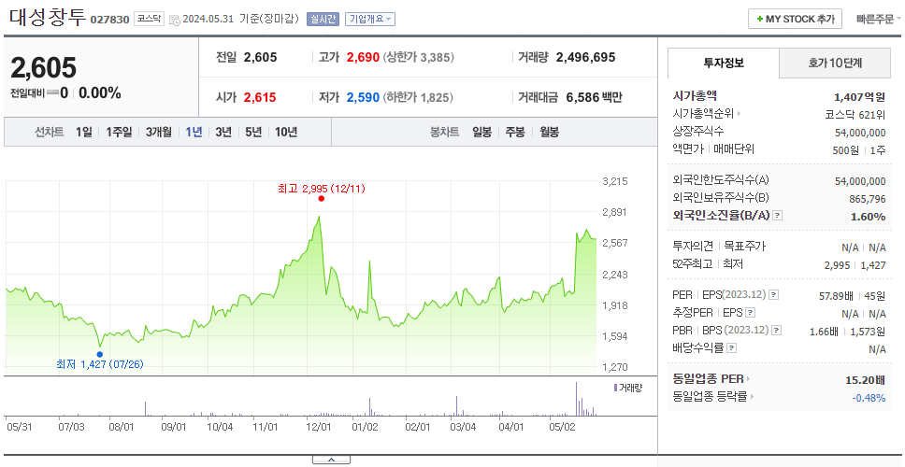Click the 외국인보유주식수 value 865,796
Screen dimensions: 905x467
pos(865,199)
